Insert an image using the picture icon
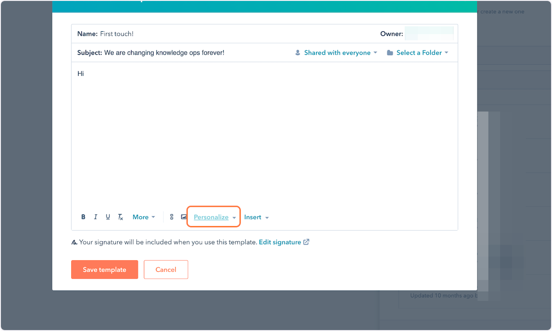 click(x=184, y=217)
